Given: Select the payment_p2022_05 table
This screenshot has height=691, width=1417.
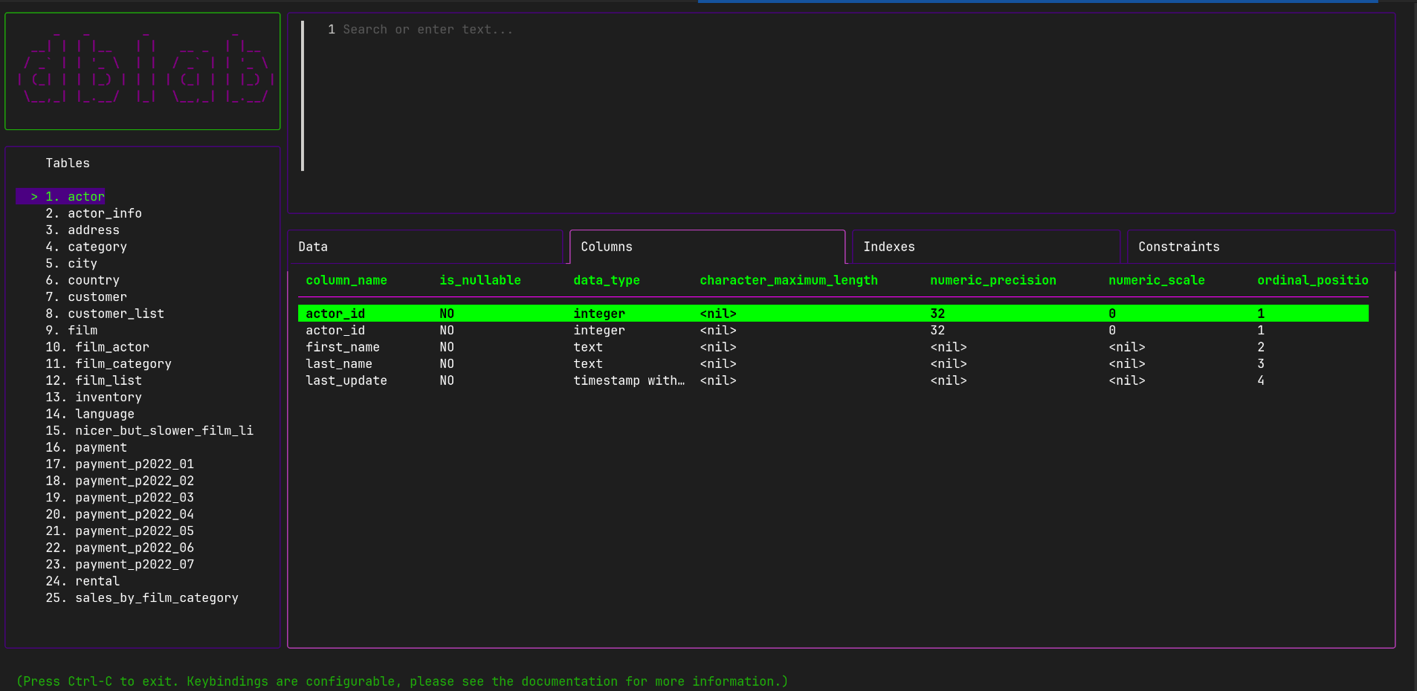Looking at the screenshot, I should [120, 531].
